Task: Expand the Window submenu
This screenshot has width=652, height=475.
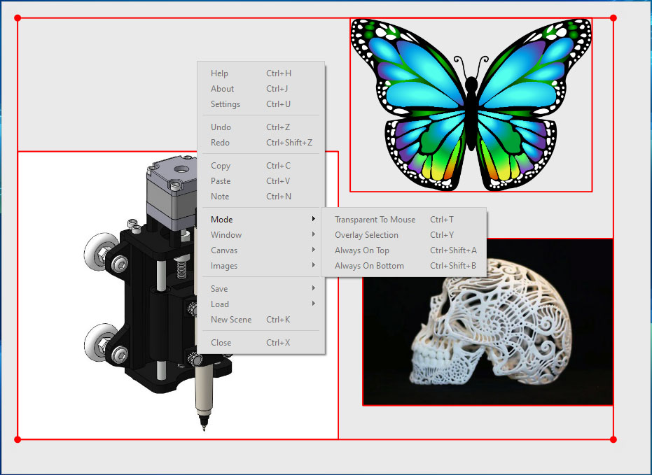Action: [261, 234]
